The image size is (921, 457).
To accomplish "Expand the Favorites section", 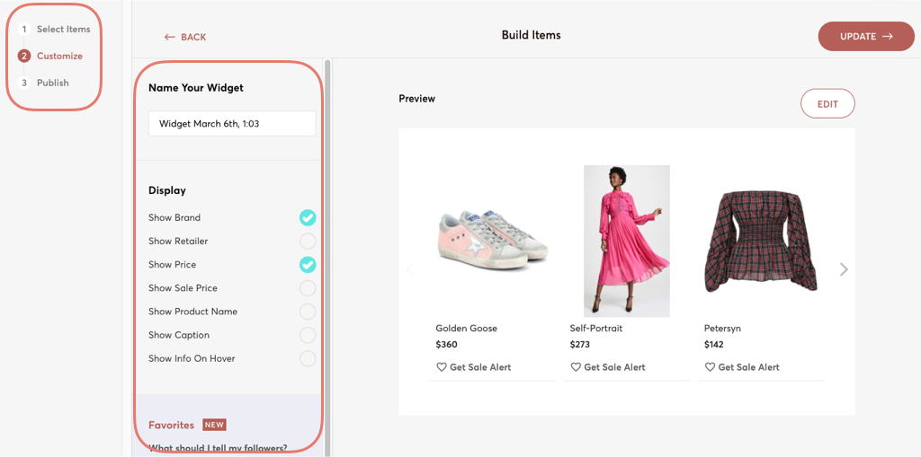I will coord(171,425).
